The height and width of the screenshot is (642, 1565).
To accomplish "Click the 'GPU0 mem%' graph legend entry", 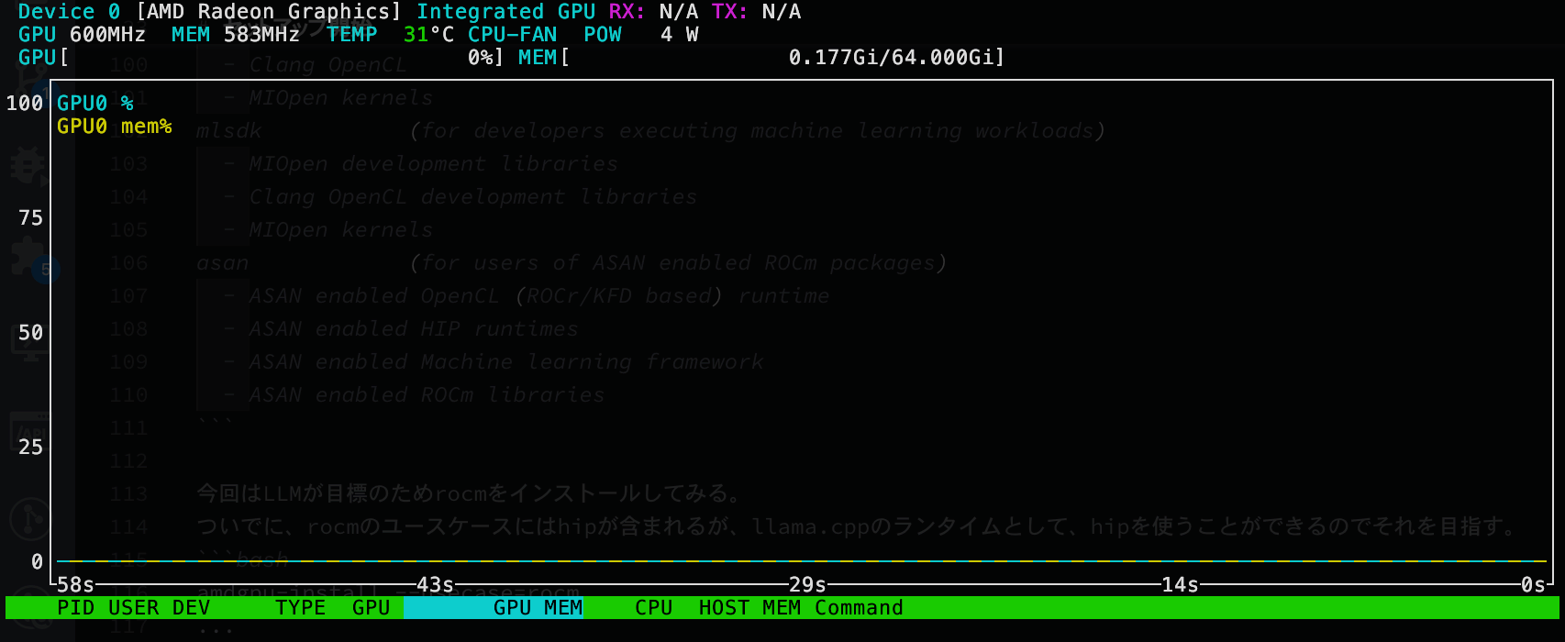I will (115, 127).
